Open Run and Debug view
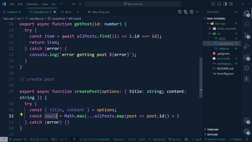This screenshot has height=142, width=252. click(246, 46)
